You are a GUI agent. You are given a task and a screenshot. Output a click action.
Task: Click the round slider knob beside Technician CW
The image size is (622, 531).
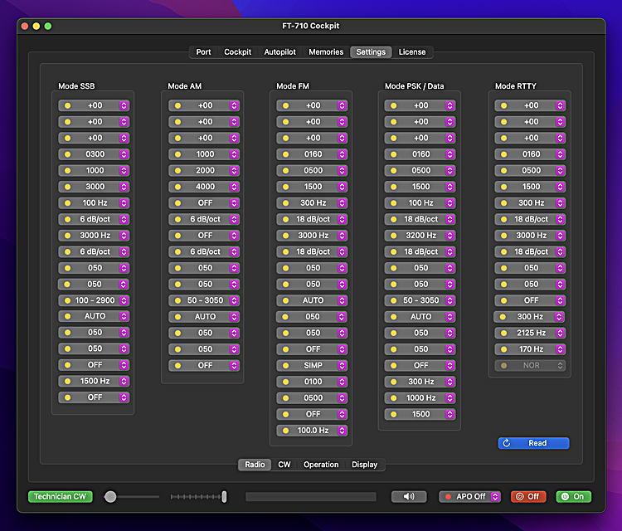point(110,496)
